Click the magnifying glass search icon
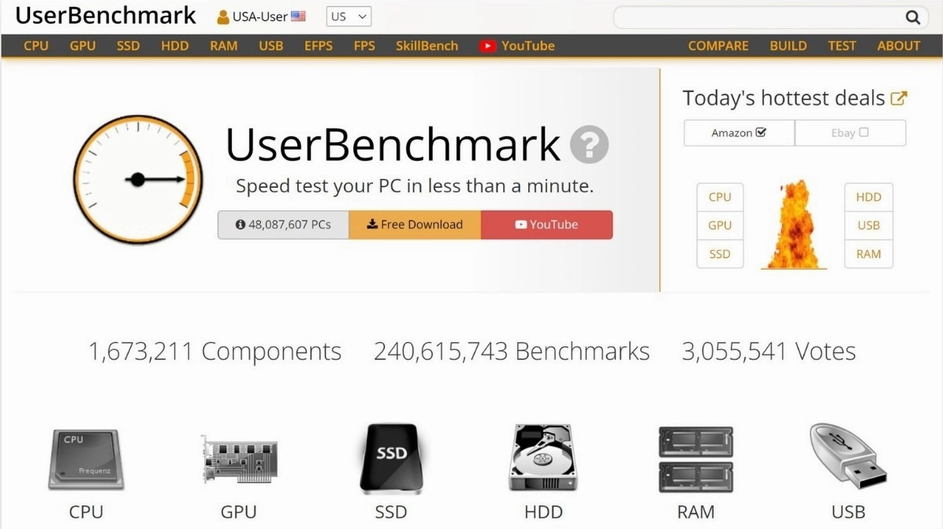This screenshot has width=943, height=529. (x=912, y=16)
